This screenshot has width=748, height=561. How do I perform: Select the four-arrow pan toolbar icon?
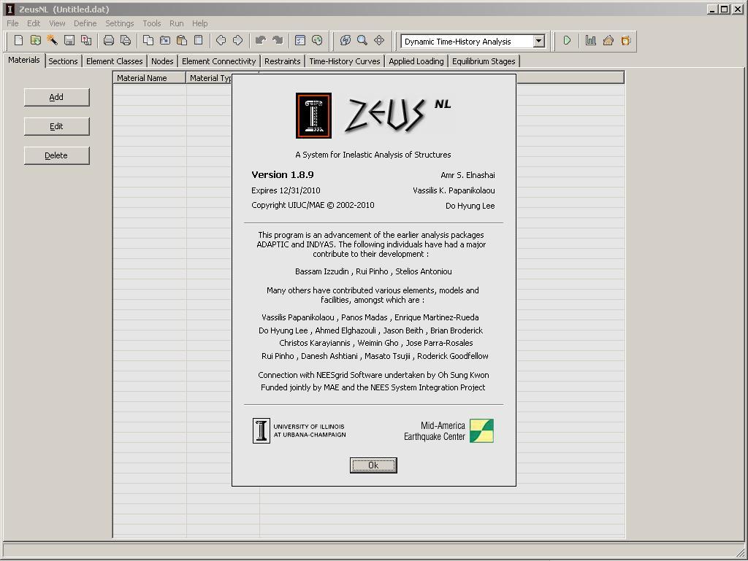pos(379,40)
